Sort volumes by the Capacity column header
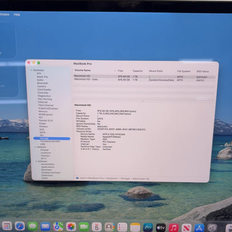This screenshot has width=232, height=232. [x=138, y=71]
